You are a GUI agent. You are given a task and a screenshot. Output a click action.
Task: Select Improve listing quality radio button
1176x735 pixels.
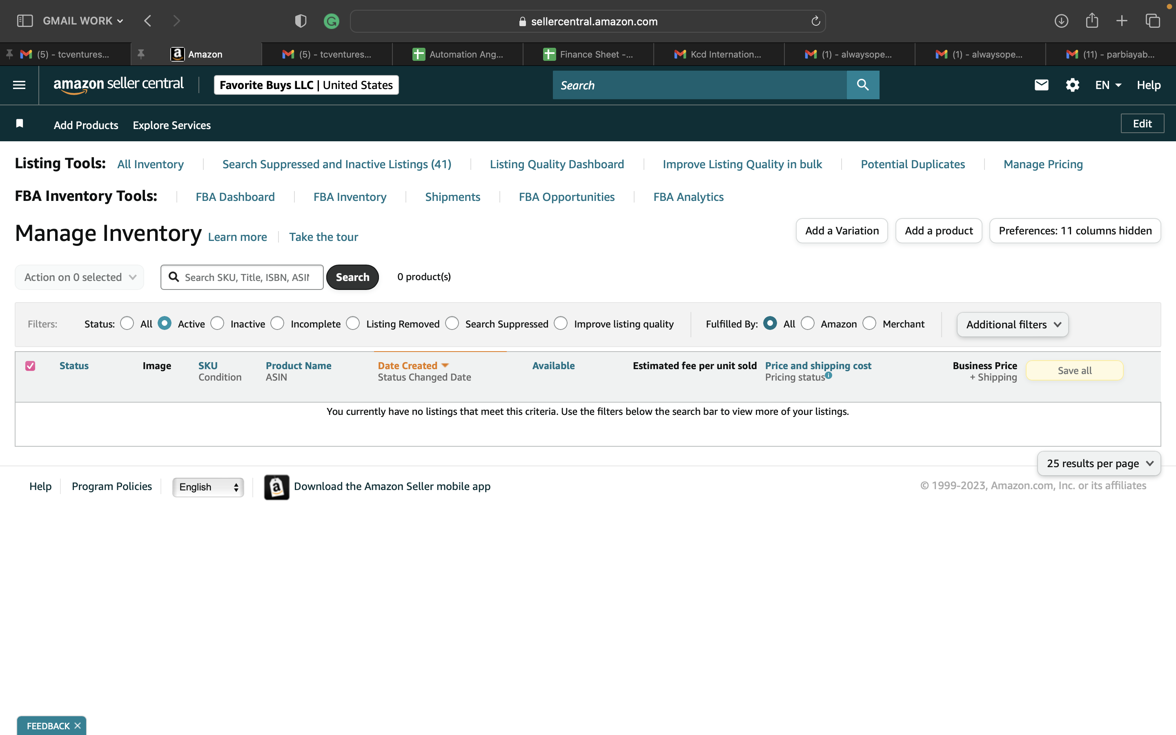coord(561,323)
